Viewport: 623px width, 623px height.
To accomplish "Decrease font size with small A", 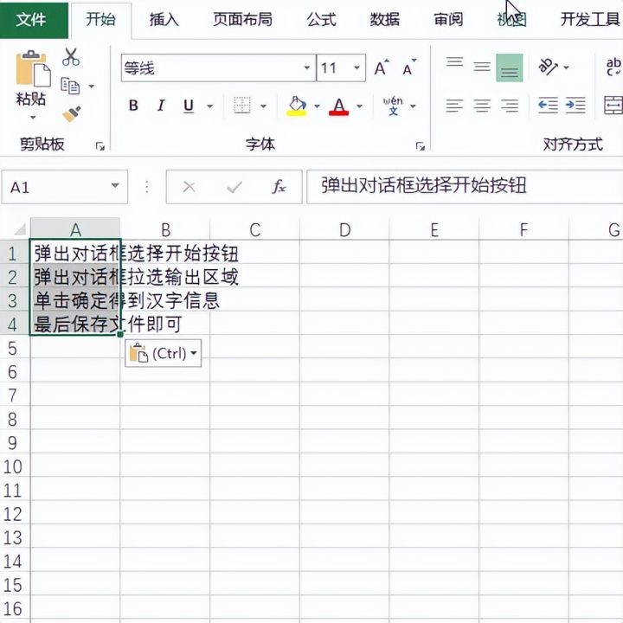I will click(x=409, y=67).
